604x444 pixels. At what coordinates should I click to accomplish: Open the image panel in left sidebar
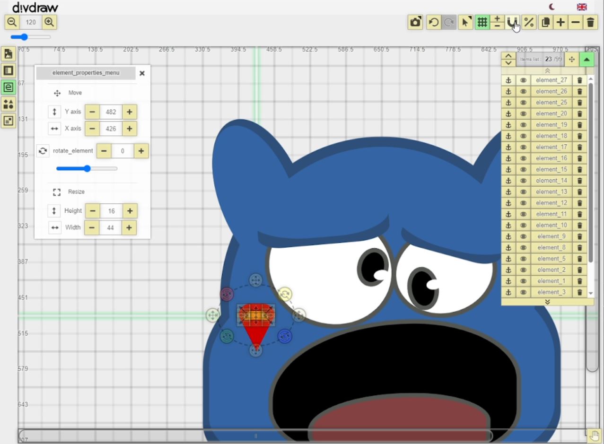(x=8, y=54)
